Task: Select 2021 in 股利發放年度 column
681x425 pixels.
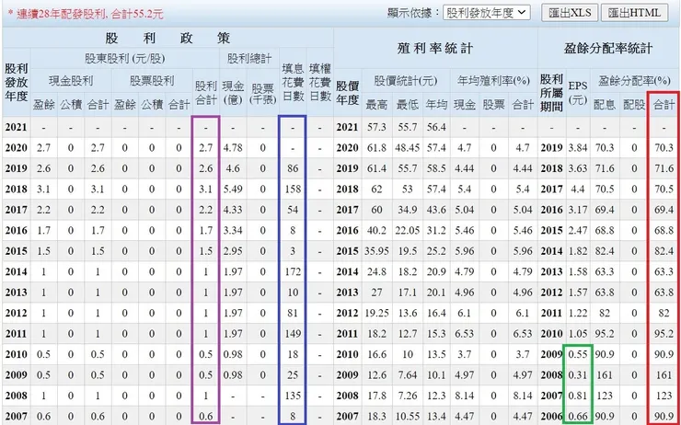Action: 16,127
